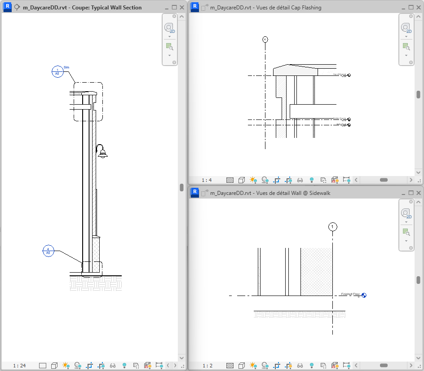
Task: Click horizontal scrollbar thumb in Cap Flashing view
Action: point(384,180)
